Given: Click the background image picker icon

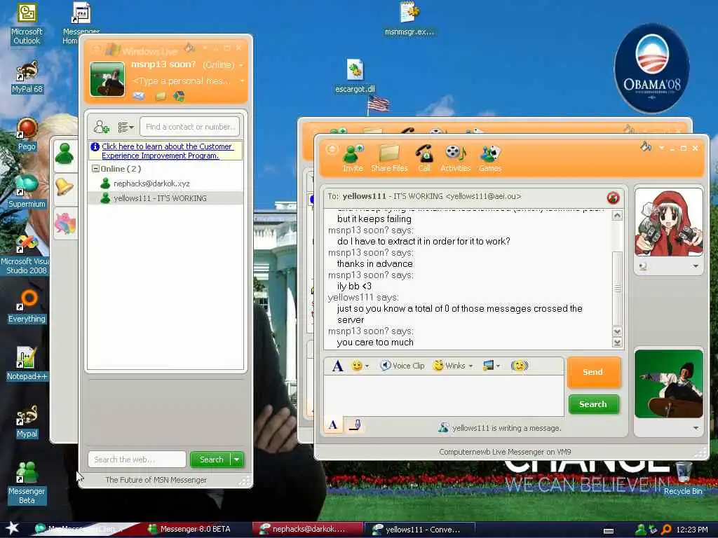Looking at the screenshot, I should pos(489,366).
